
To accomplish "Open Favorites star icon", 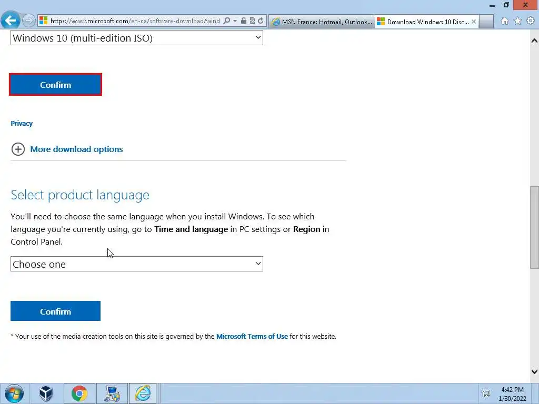I will [x=517, y=21].
